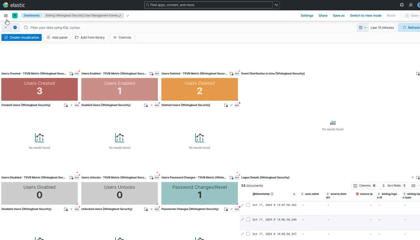The width and height of the screenshot is (420, 240).
Task: Add a filter with the plus icon
Action: [15, 28]
